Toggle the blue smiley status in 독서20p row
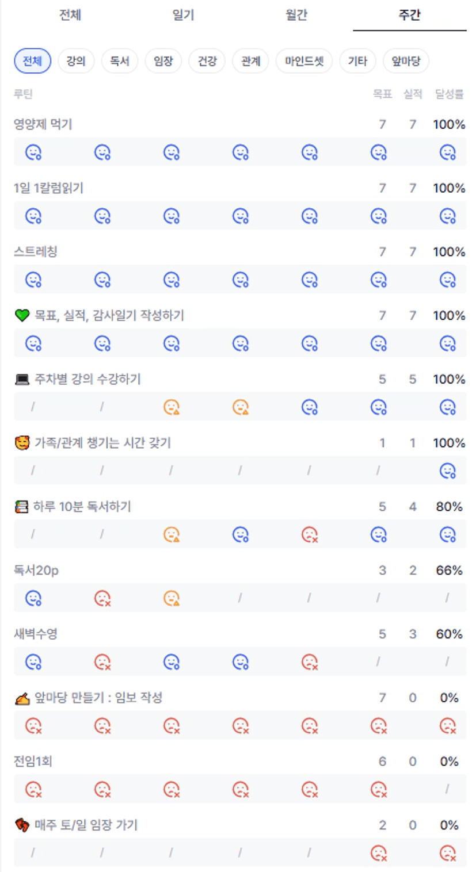 click(33, 599)
